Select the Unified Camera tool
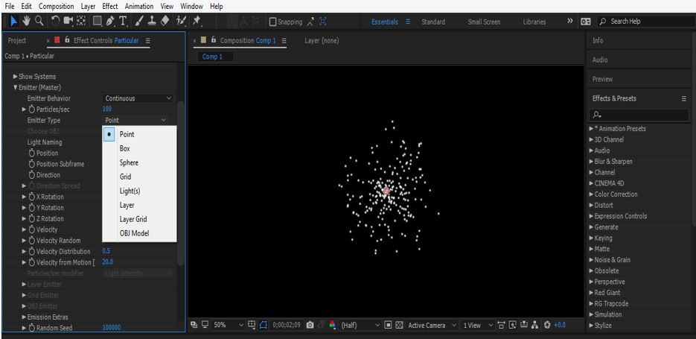The height and width of the screenshot is (339, 696). pyautogui.click(x=68, y=21)
